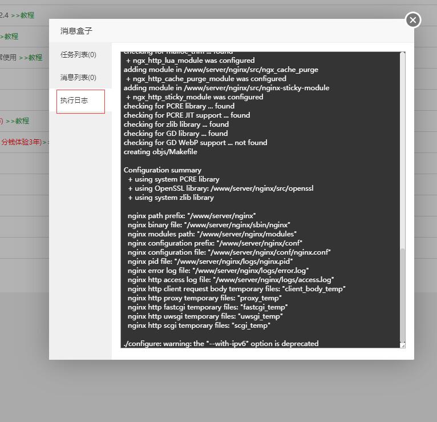Click the "--with-ipv6" deprecation warning line
437x422 pixels.
pyautogui.click(x=221, y=344)
